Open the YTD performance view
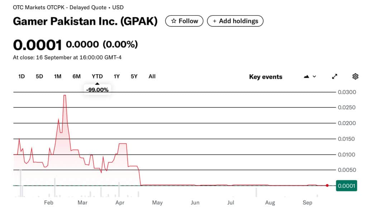 click(x=97, y=76)
